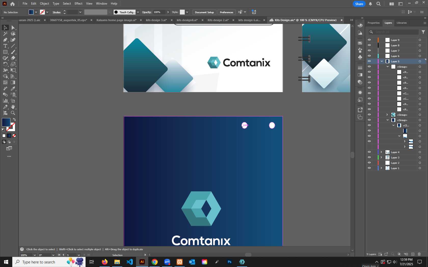Go to next artboard arrow

pos(84,255)
